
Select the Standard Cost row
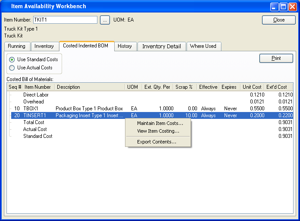pos(152,136)
